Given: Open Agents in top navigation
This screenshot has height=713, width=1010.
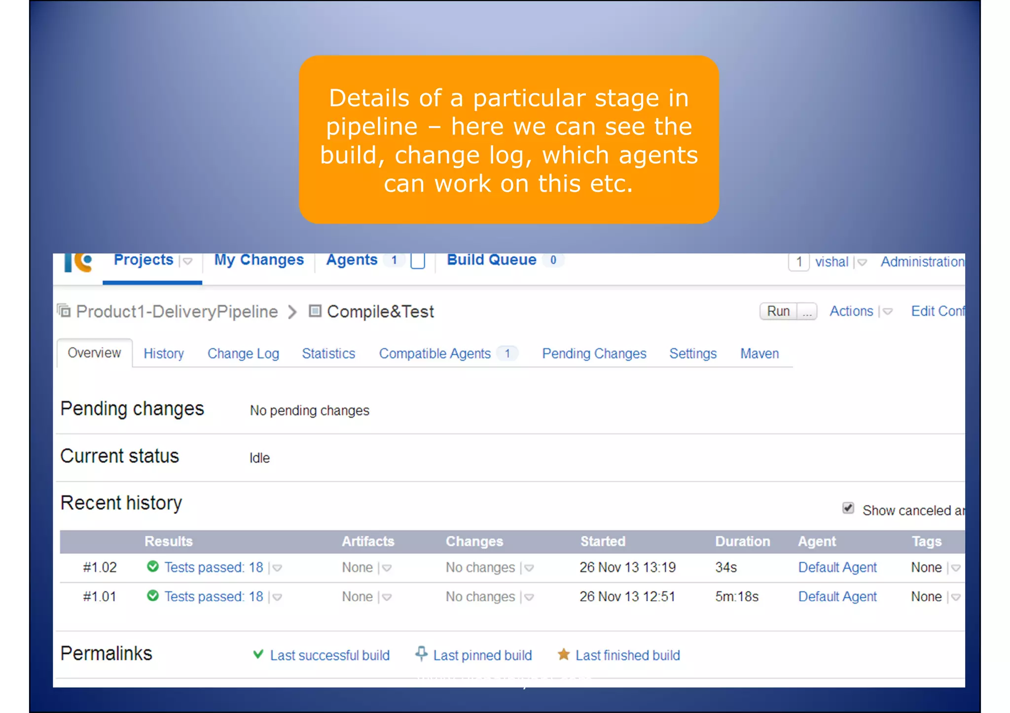Looking at the screenshot, I should 352,260.
